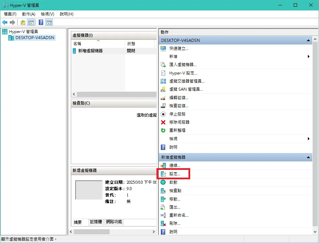This screenshot has width=319, height=243.
Task: Click the actions pane scroll down arrow
Action: pyautogui.click(x=315, y=232)
